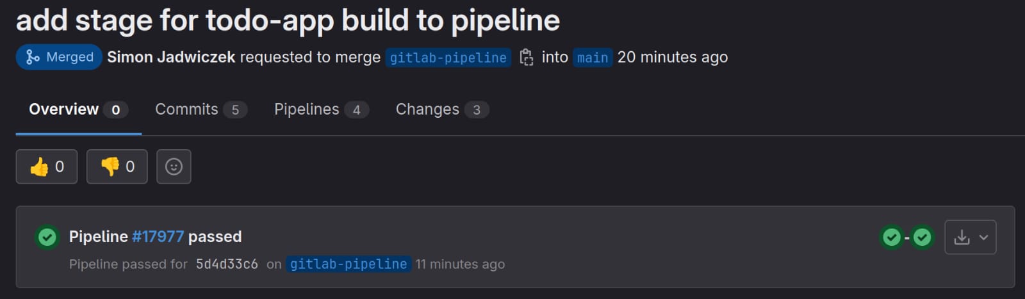
Task: Open the Pipelines tab
Action: [322, 109]
